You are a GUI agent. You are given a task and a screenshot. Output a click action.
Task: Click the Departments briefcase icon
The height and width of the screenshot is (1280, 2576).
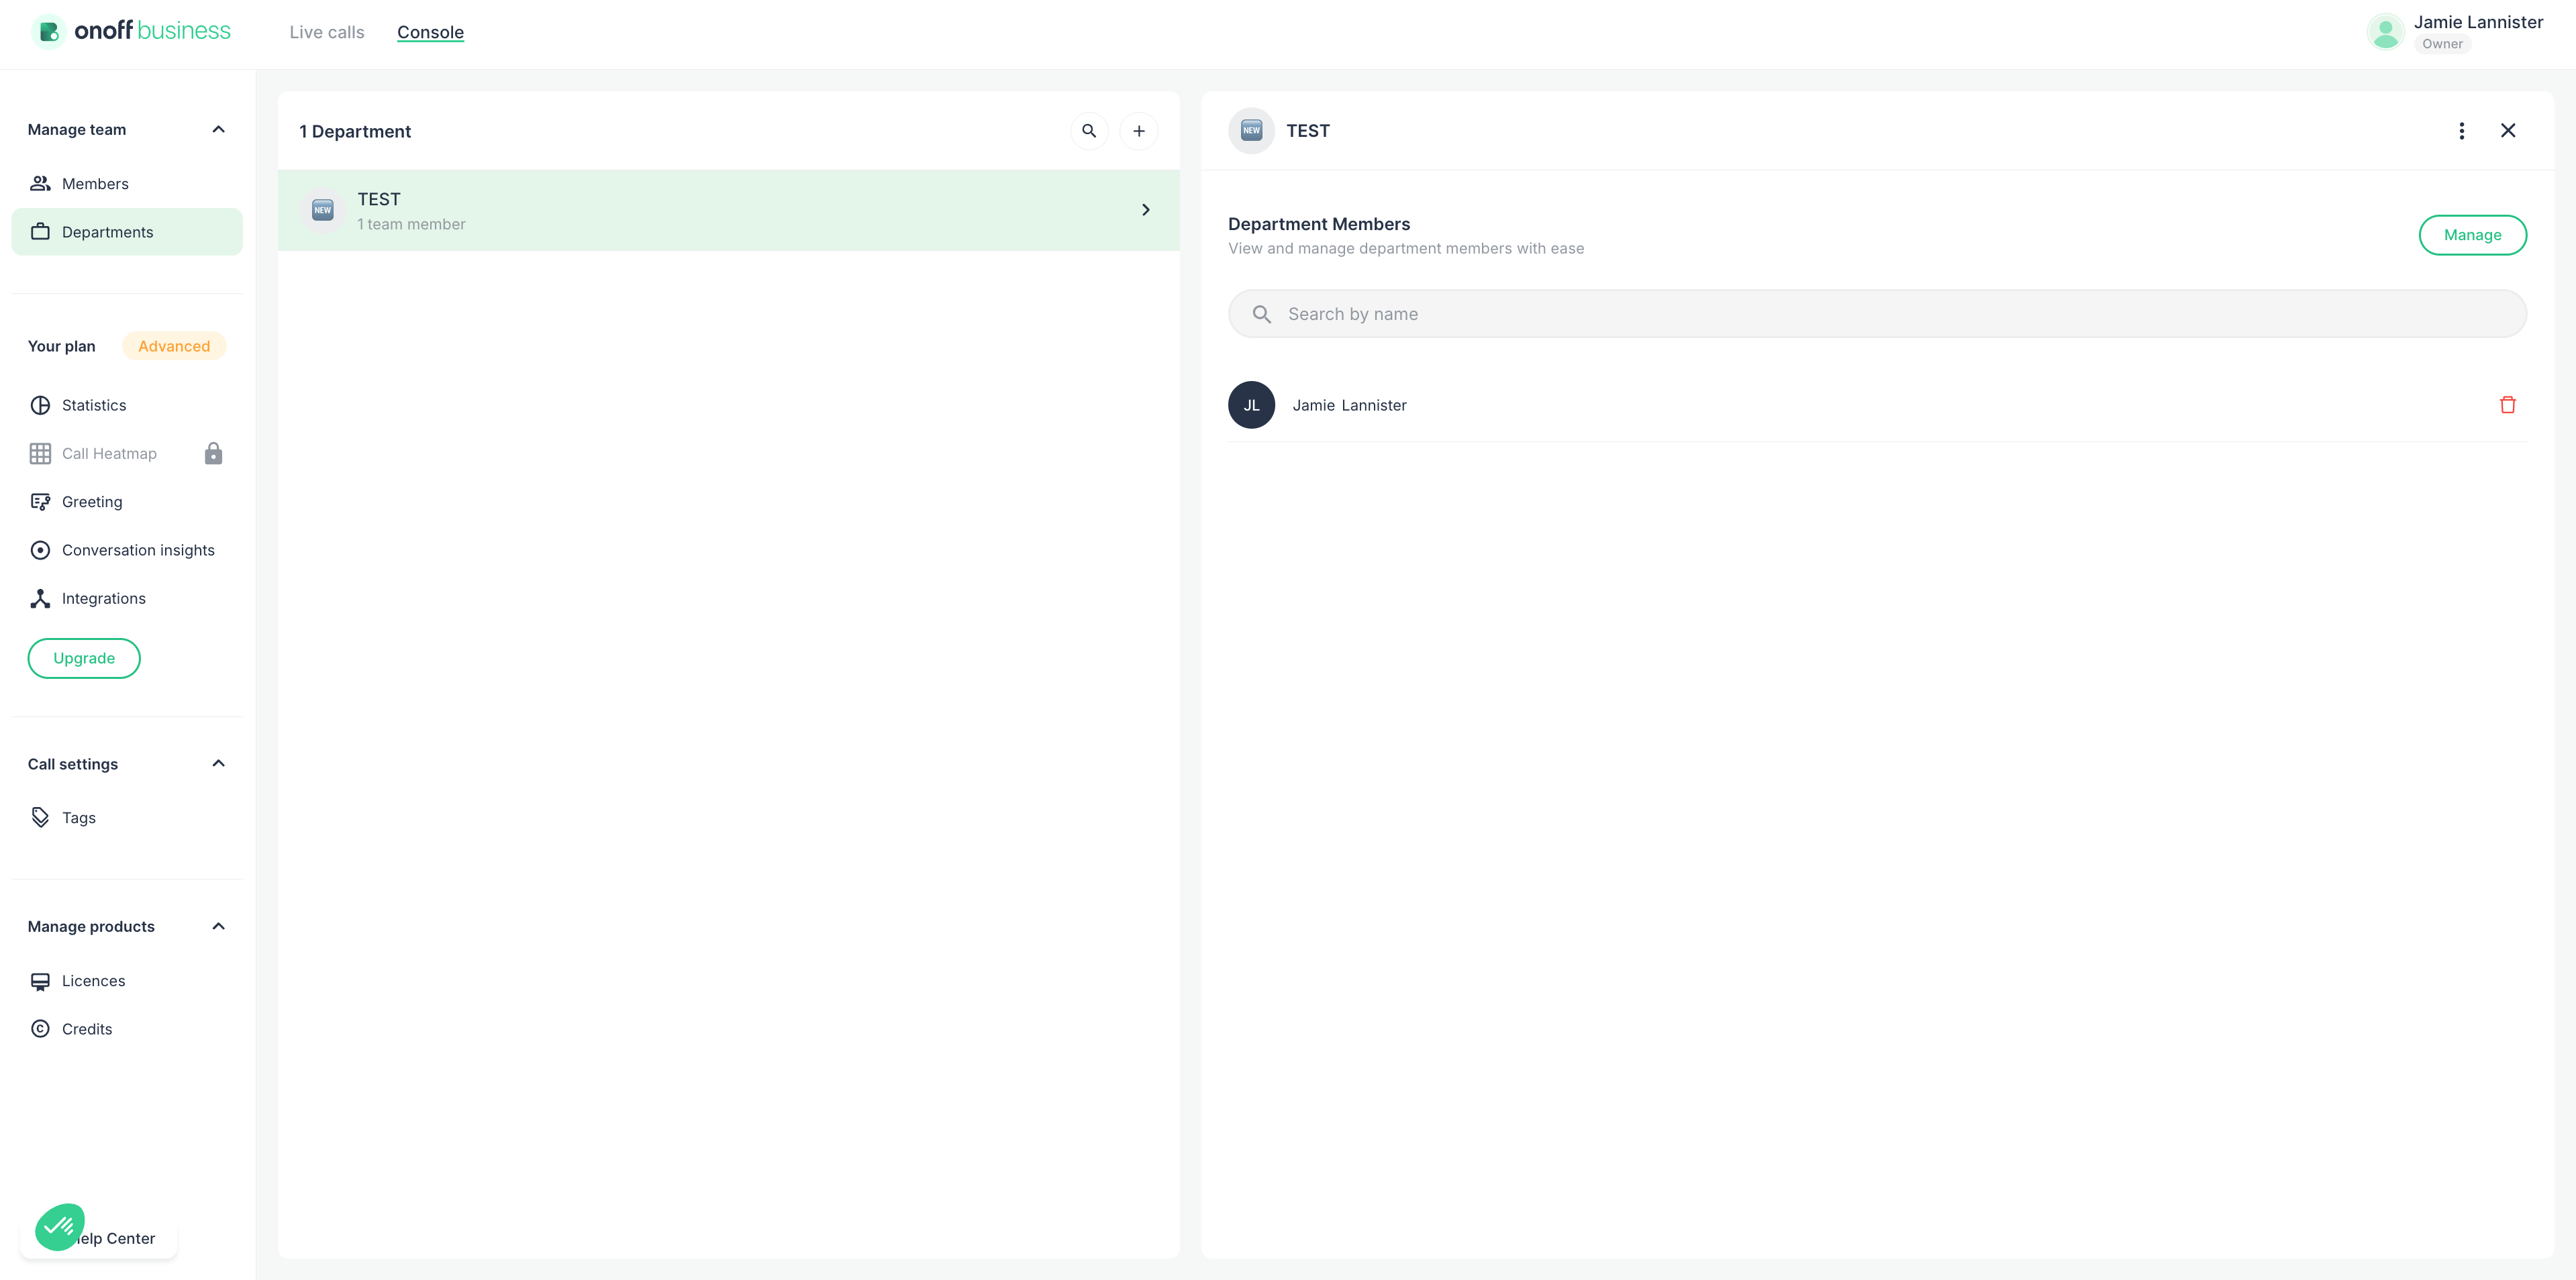tap(40, 232)
